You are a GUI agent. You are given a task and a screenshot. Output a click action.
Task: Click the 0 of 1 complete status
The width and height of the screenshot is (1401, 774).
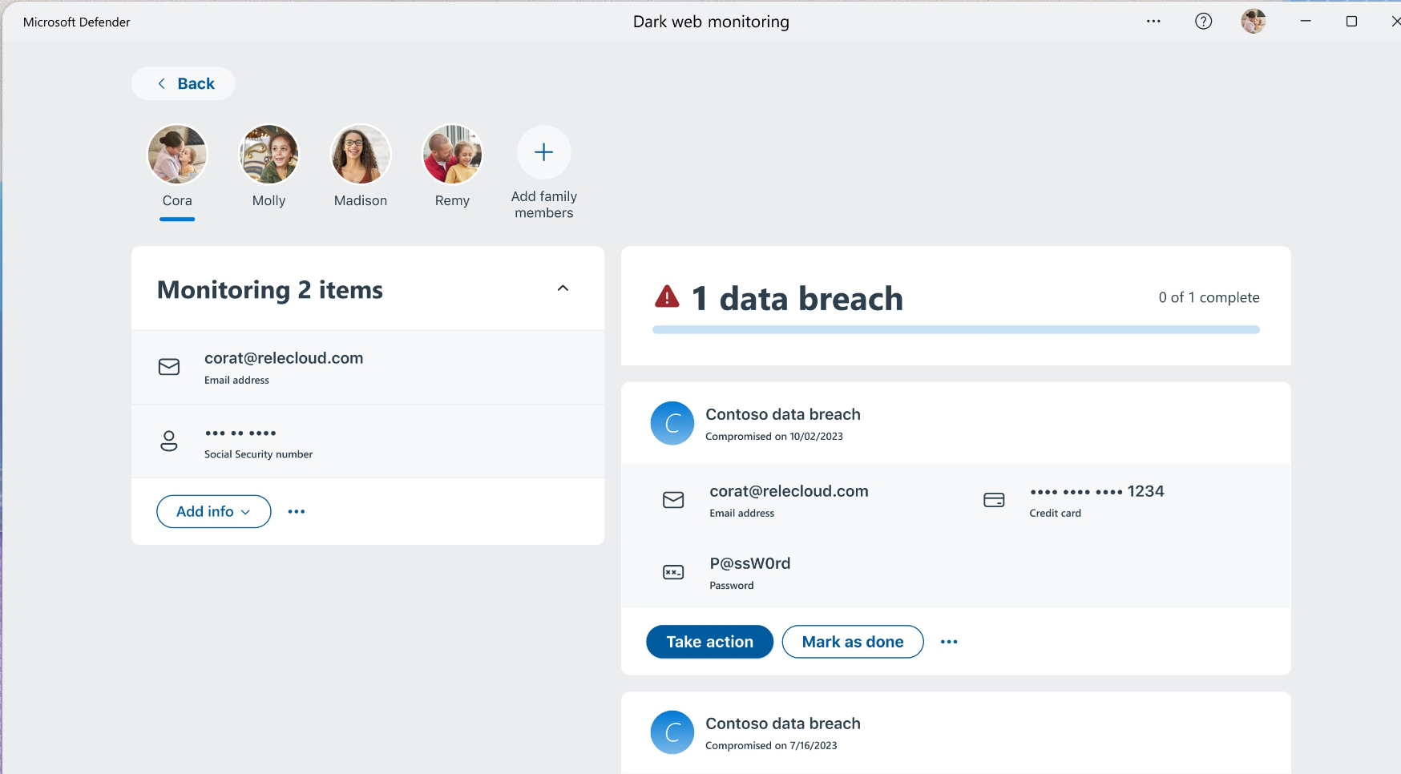1209,297
